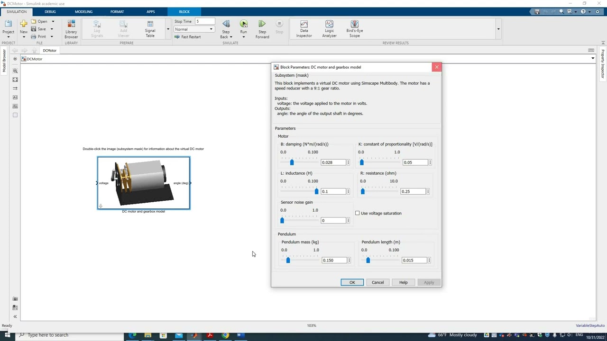Click the Windows Start button
Image resolution: width=607 pixels, height=341 pixels.
pos(7,335)
